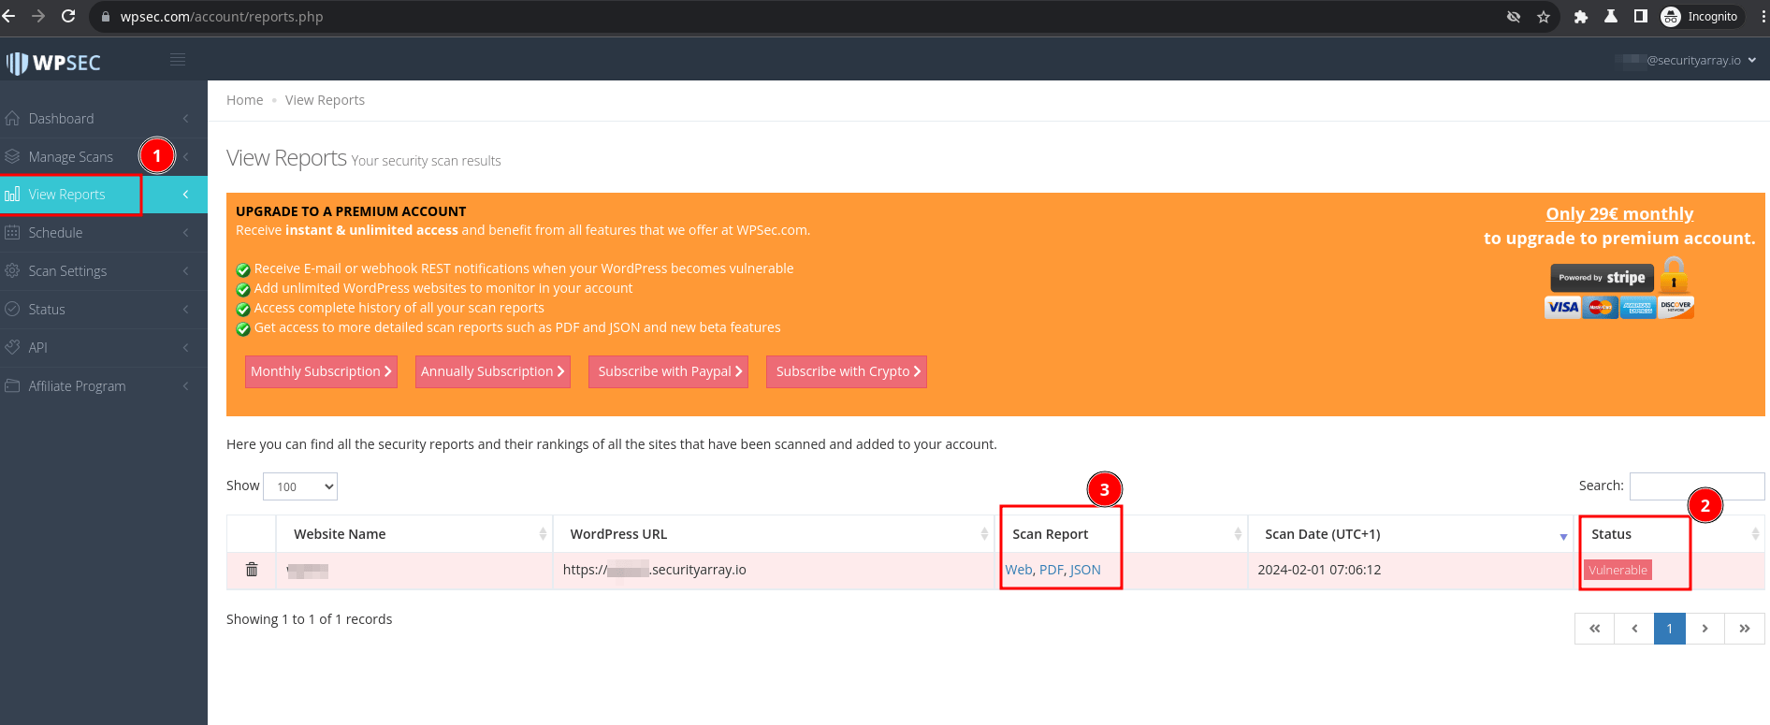Open the Show entries dropdown
This screenshot has height=725, width=1770.
click(300, 486)
